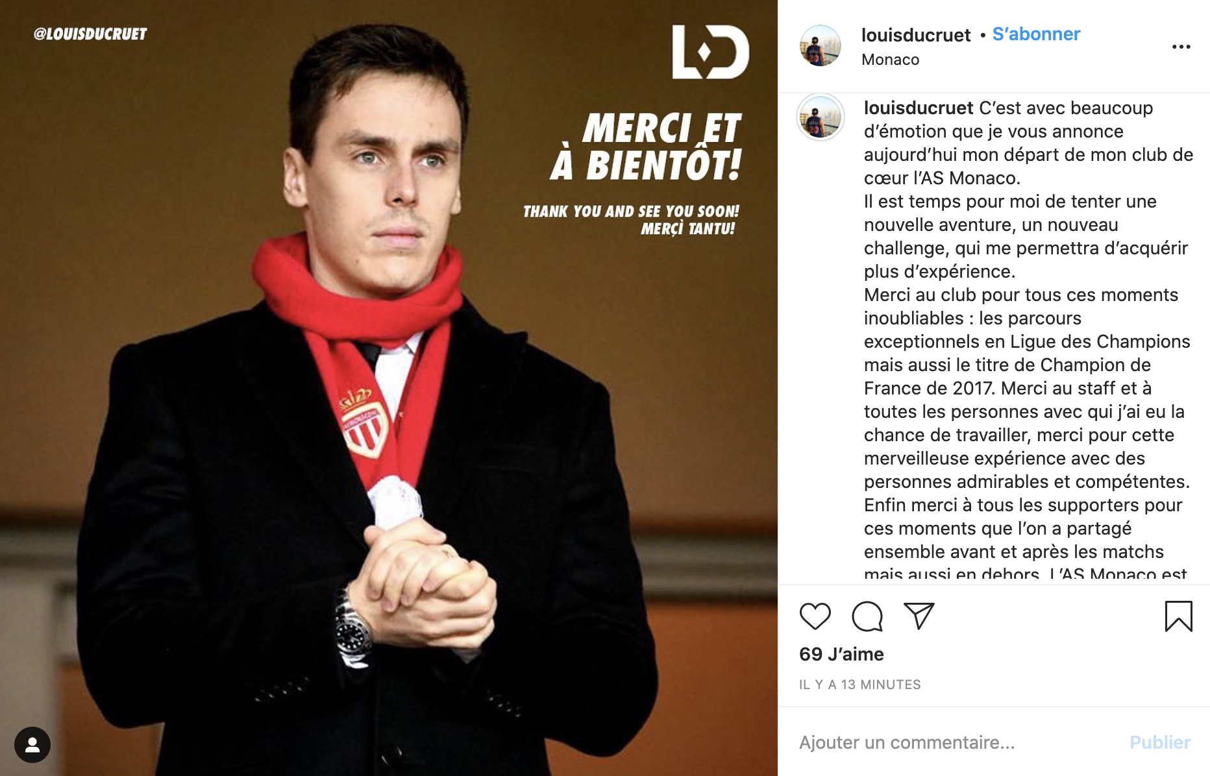Click the LD logo on the photo
The image size is (1210, 776).
coord(710,52)
